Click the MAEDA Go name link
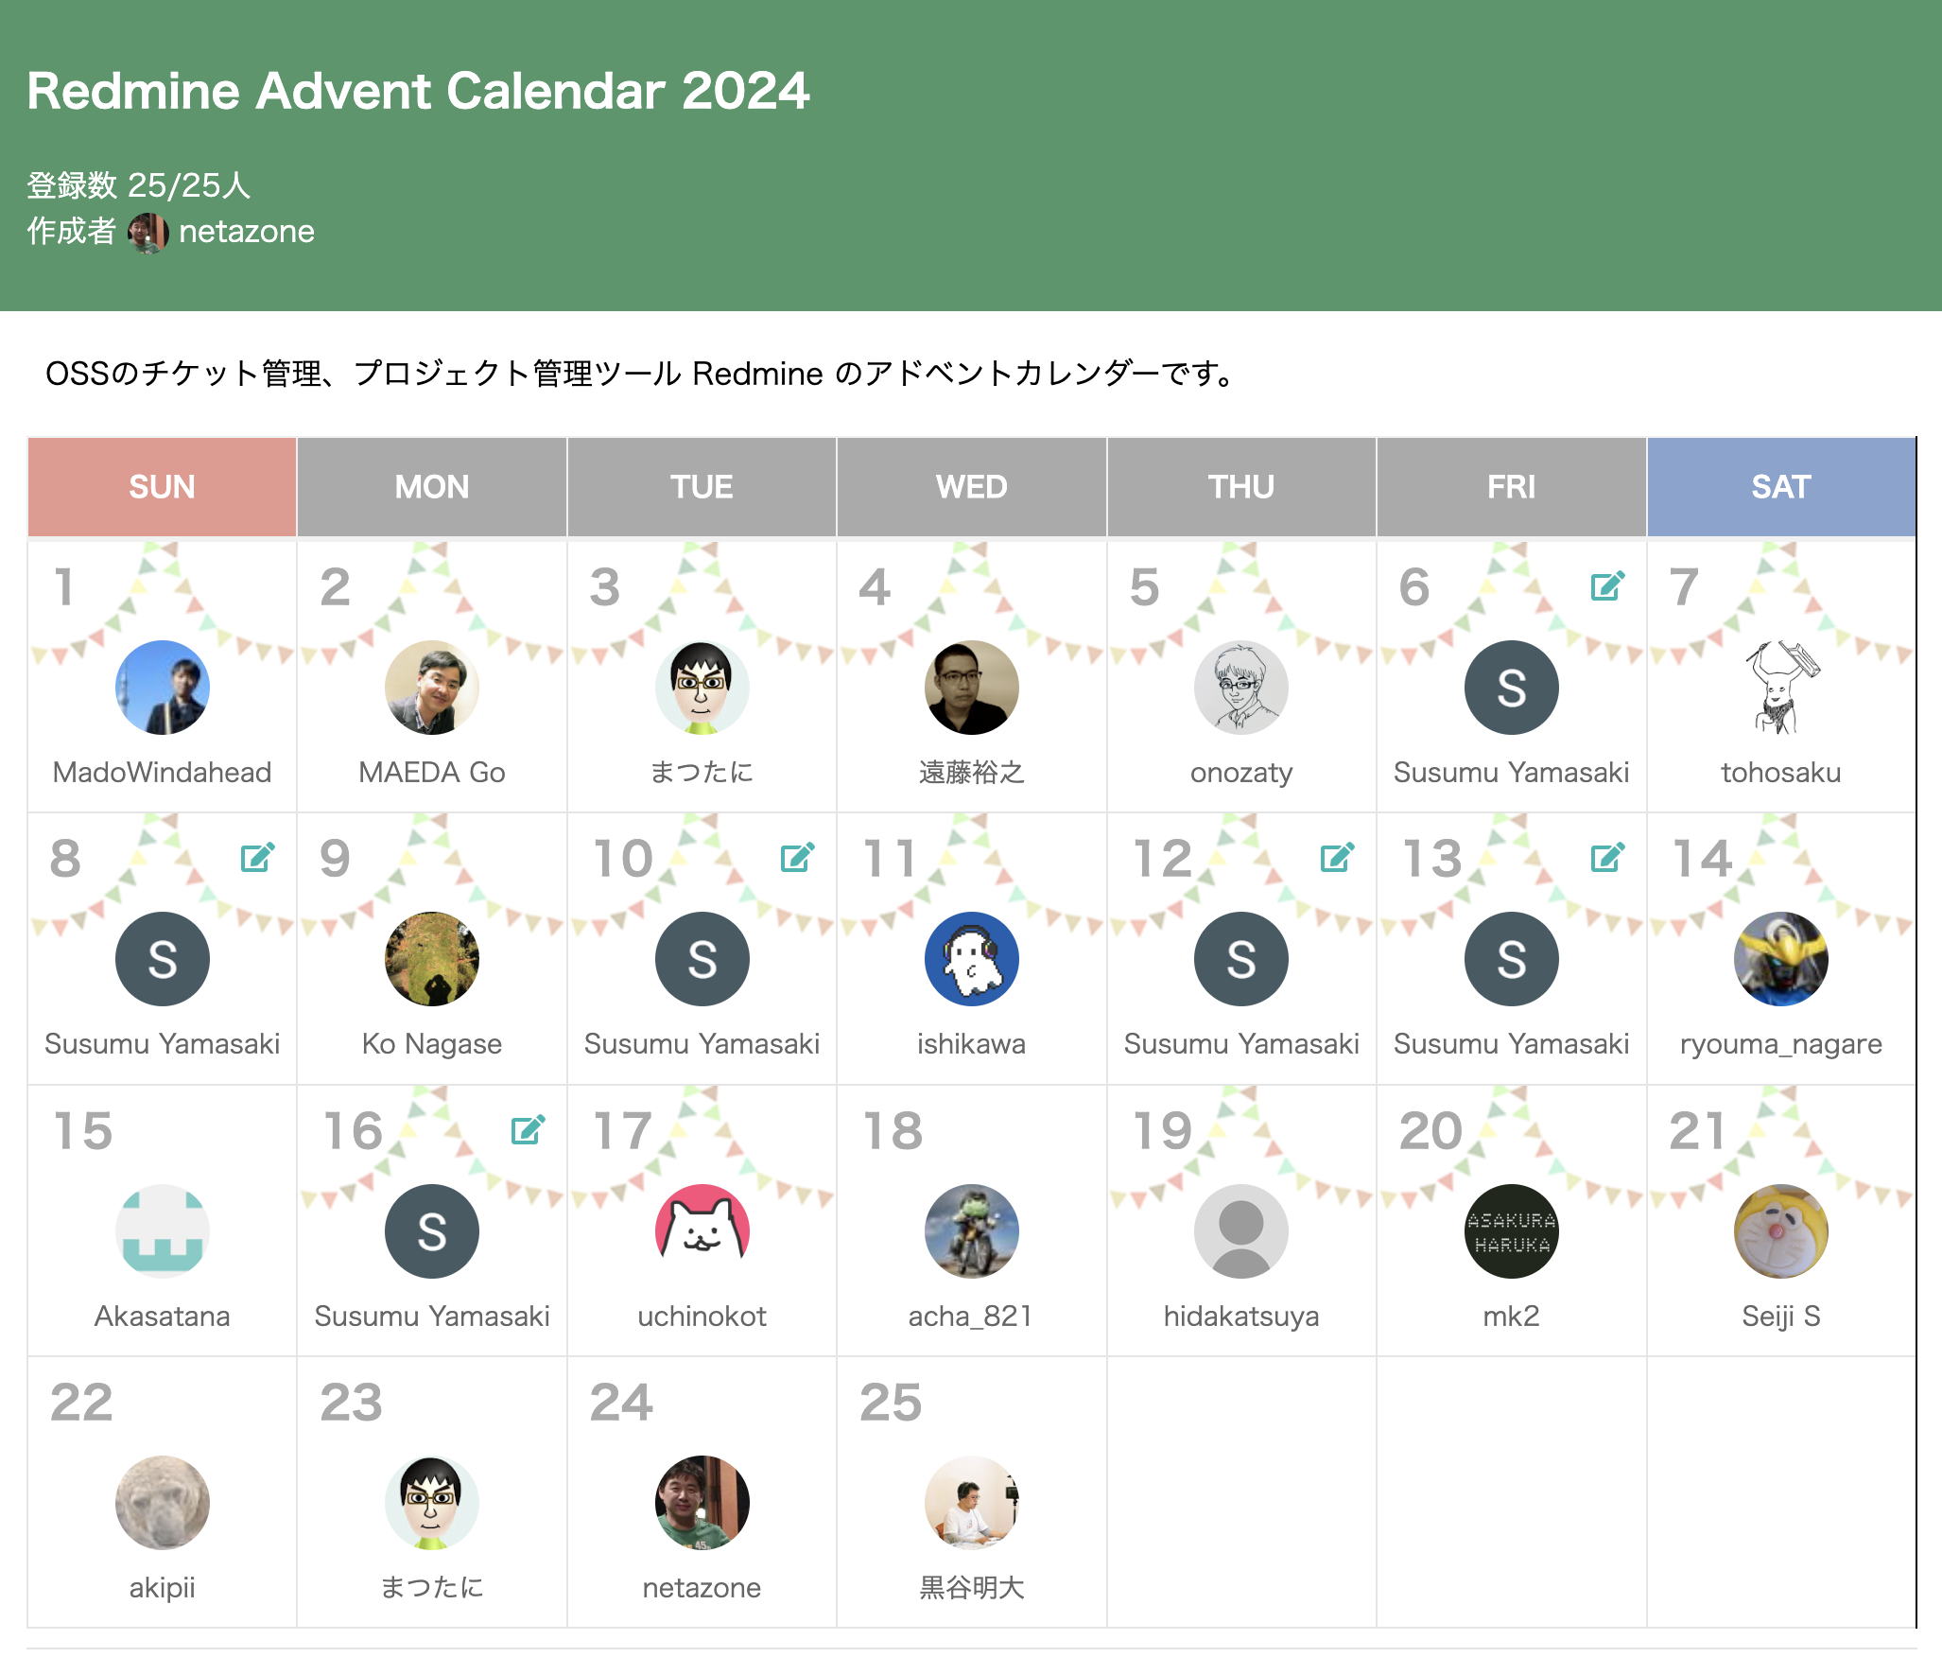 click(x=431, y=773)
